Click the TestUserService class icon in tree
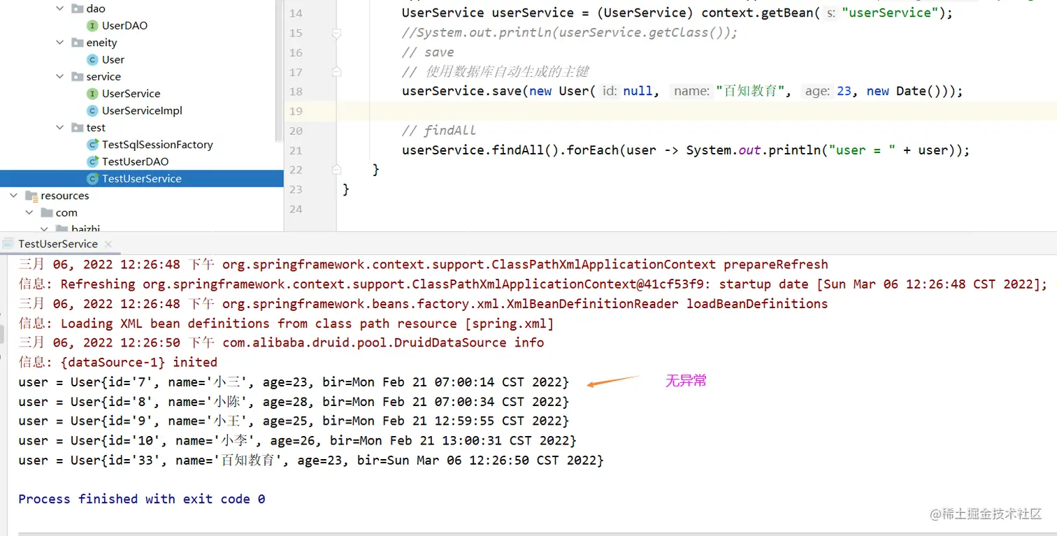Viewport: 1057px width, 536px height. click(92, 179)
